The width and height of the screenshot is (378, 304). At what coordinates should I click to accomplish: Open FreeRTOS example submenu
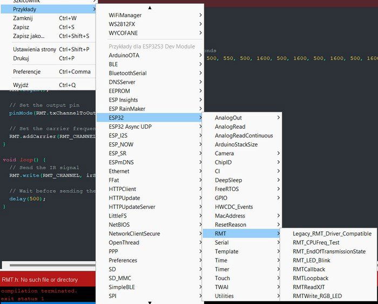pyautogui.click(x=242, y=189)
